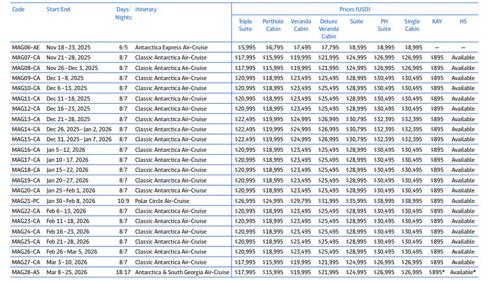The image size is (488, 282).
Task: Click the $895* KAY price
Action: click(x=437, y=272)
